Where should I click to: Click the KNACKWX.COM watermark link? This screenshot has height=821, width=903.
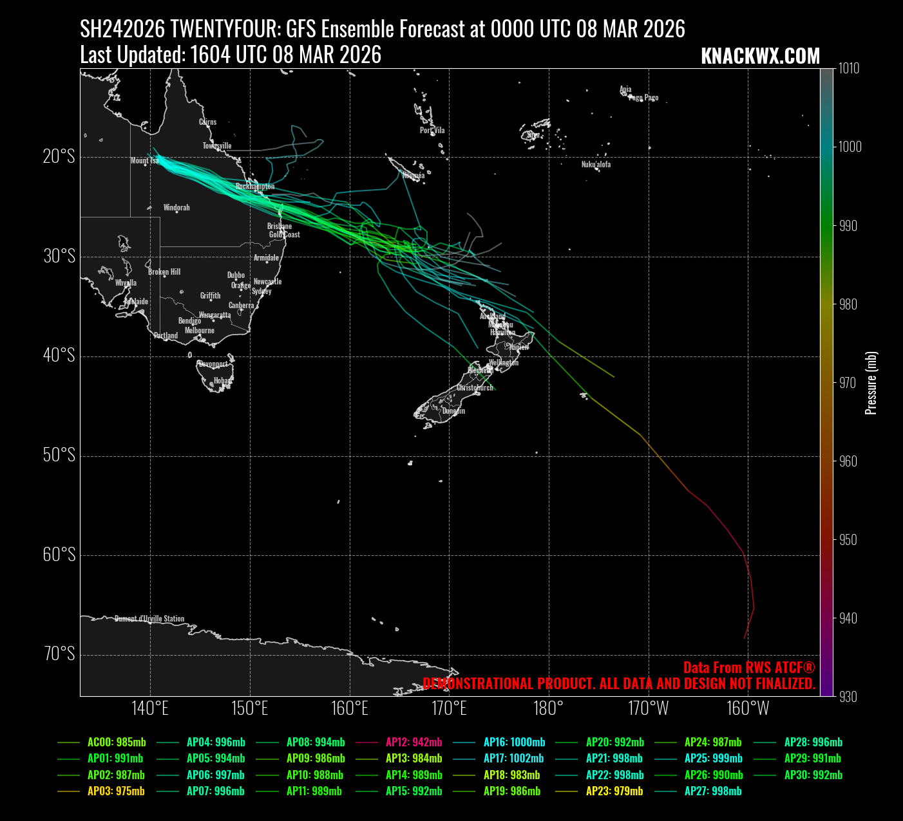[760, 57]
